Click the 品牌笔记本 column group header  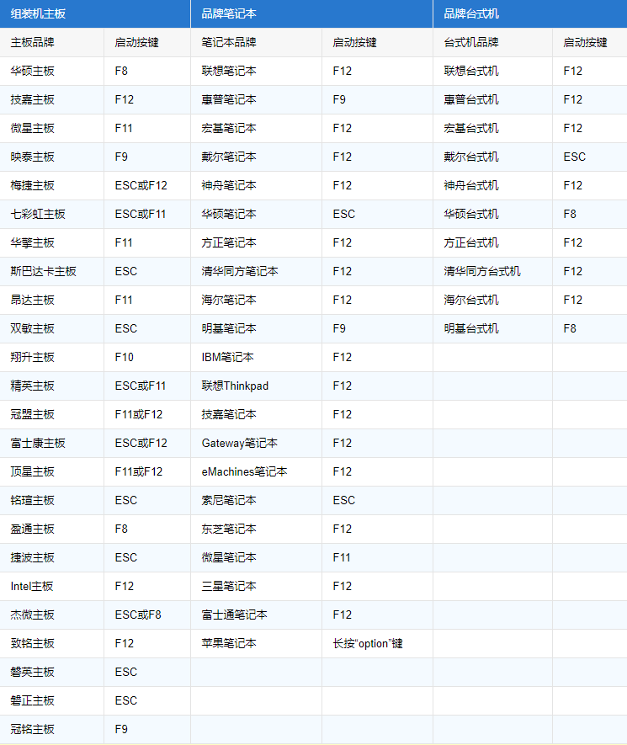click(x=229, y=13)
